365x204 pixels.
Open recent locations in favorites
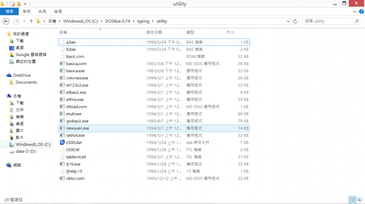tap(26, 62)
